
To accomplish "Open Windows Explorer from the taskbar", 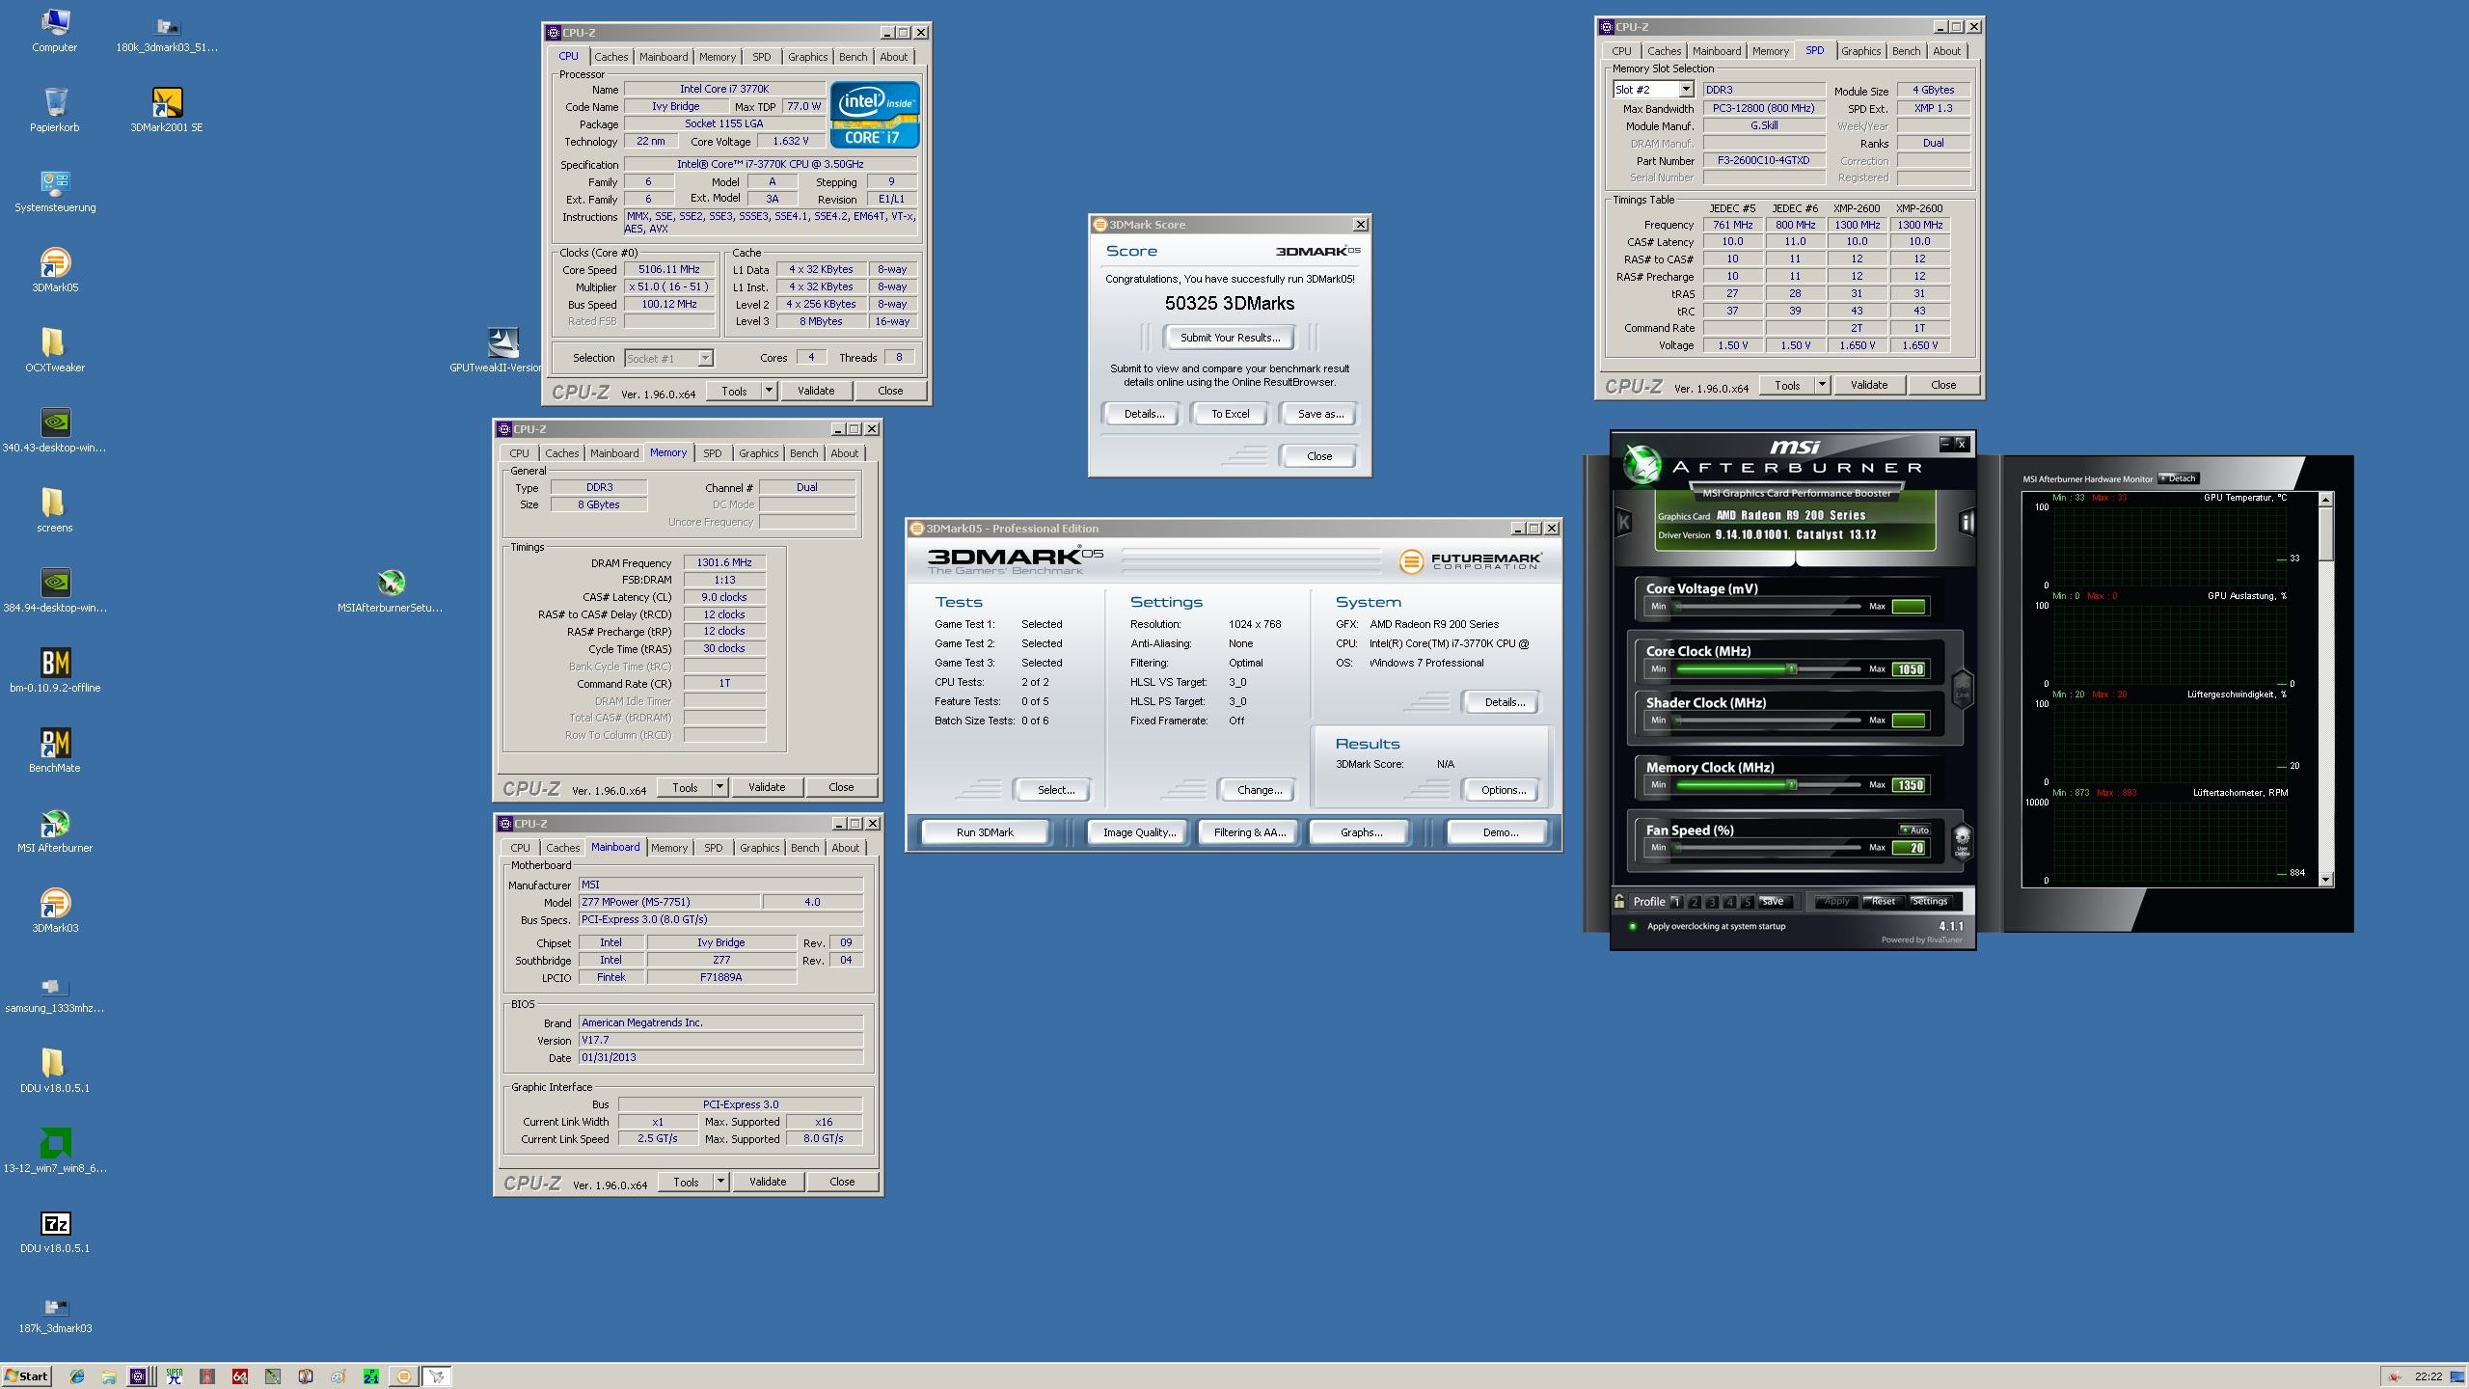I will [109, 1376].
